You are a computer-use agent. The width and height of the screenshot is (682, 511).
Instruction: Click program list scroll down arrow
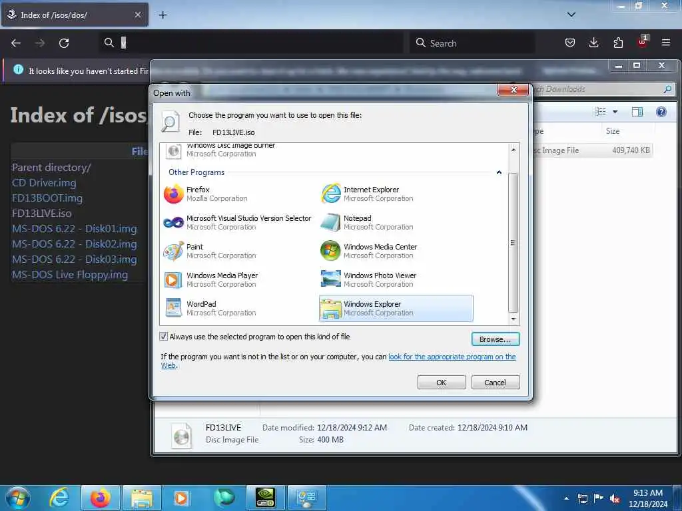click(513, 319)
